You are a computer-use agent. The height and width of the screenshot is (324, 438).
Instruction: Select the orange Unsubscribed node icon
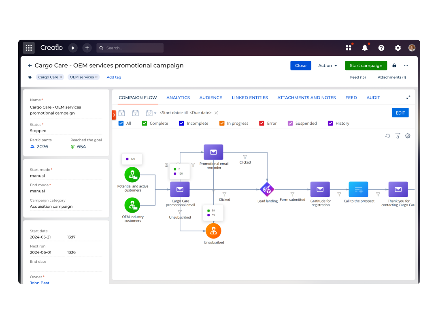click(x=214, y=231)
